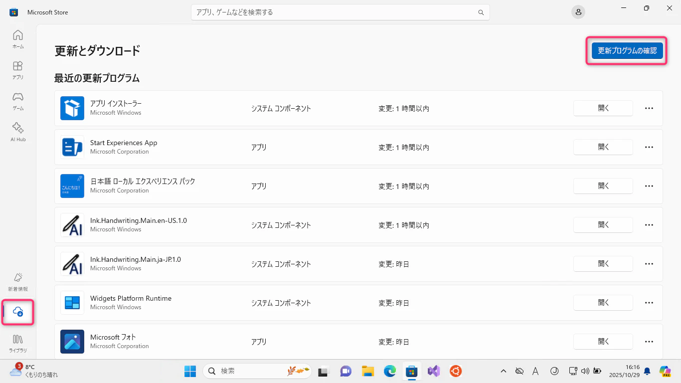This screenshot has width=681, height=383.
Task: Select the Start Experiences App name text
Action: pos(124,143)
